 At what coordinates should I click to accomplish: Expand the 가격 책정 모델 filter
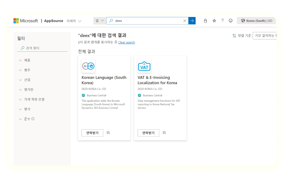tap(32, 100)
